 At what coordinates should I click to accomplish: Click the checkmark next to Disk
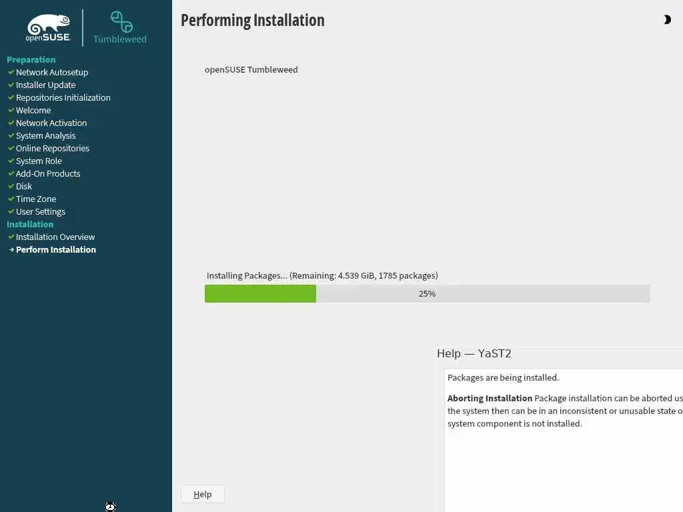(x=11, y=186)
